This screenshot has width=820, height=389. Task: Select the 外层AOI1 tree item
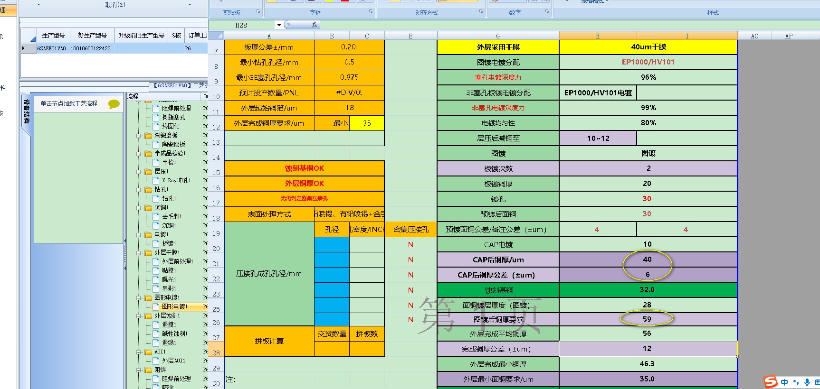173,361
